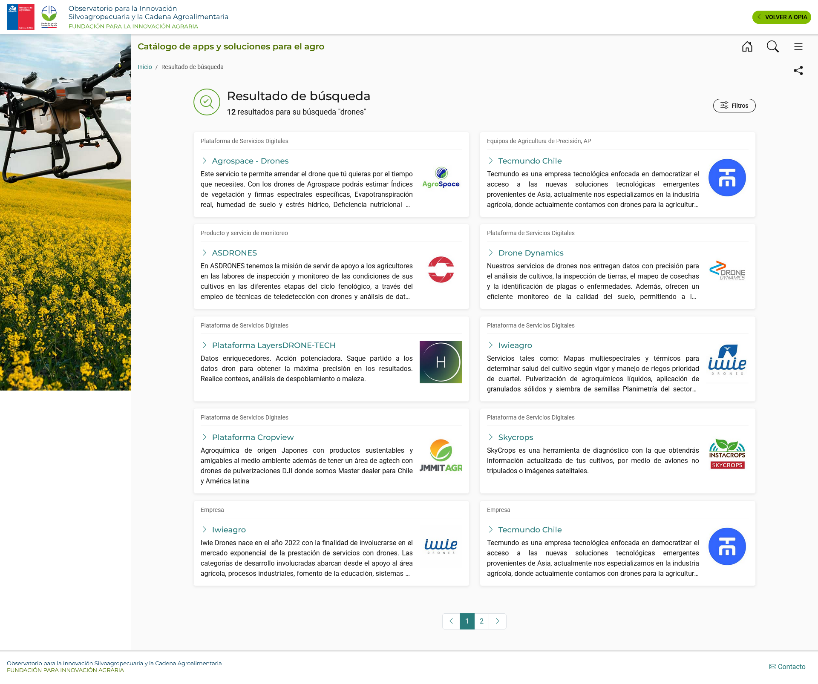Open the Contacto link in footer

pyautogui.click(x=787, y=667)
